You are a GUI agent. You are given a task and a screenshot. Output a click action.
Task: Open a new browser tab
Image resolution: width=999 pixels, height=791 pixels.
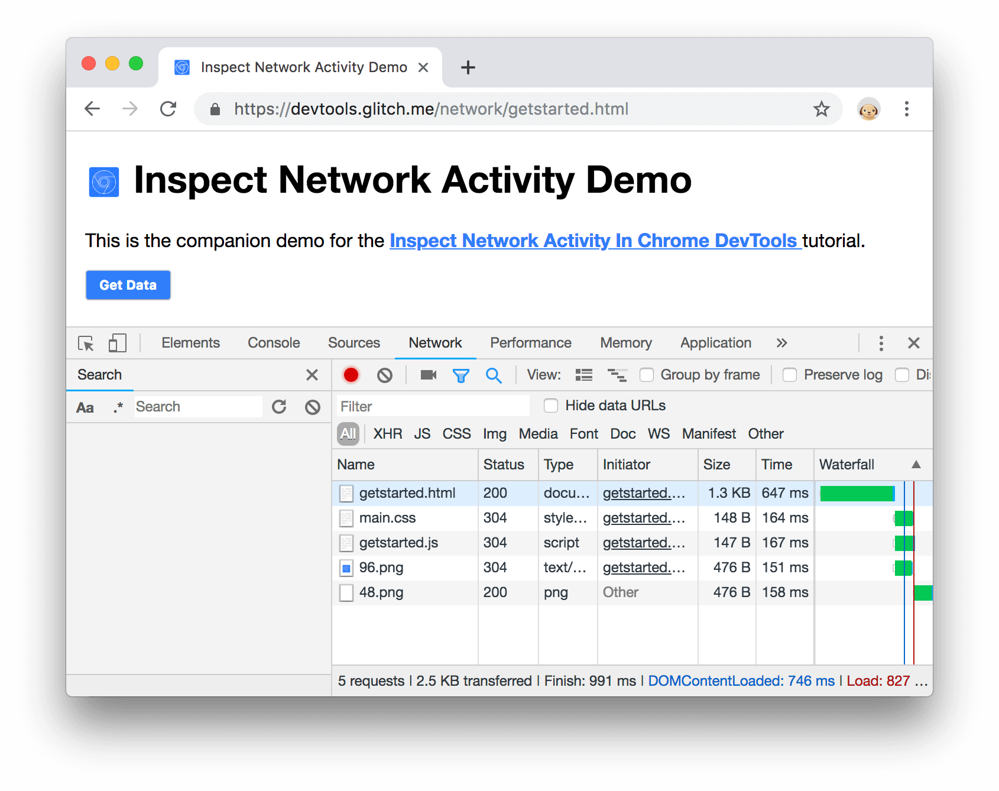click(468, 67)
